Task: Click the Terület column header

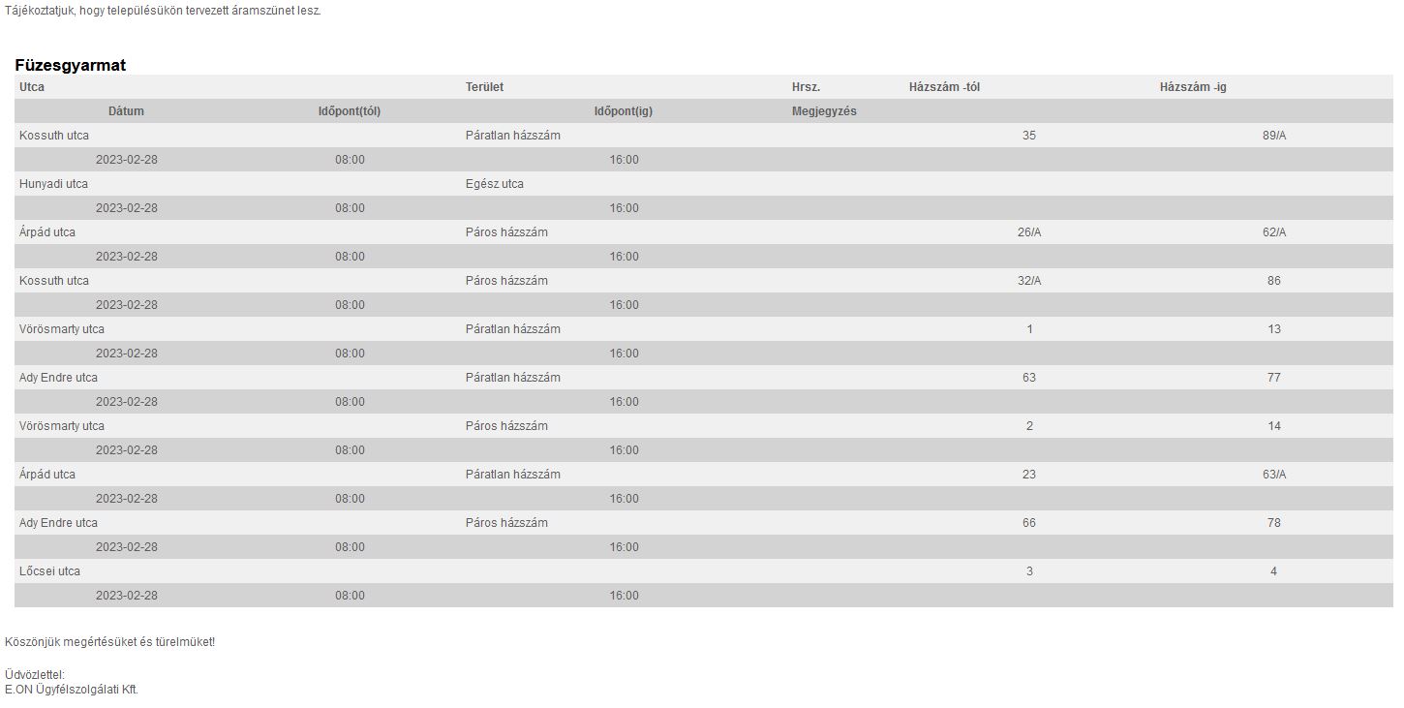Action: (x=484, y=87)
